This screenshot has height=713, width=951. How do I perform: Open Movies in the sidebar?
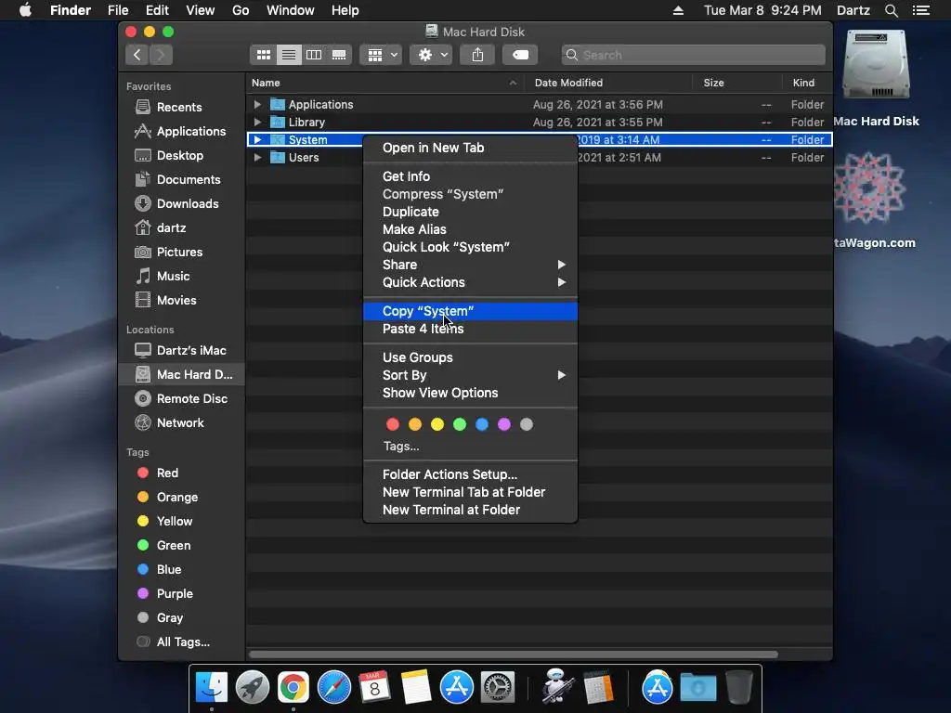coord(176,301)
